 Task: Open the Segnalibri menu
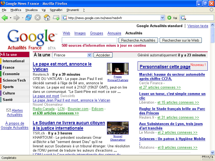coord(56,10)
